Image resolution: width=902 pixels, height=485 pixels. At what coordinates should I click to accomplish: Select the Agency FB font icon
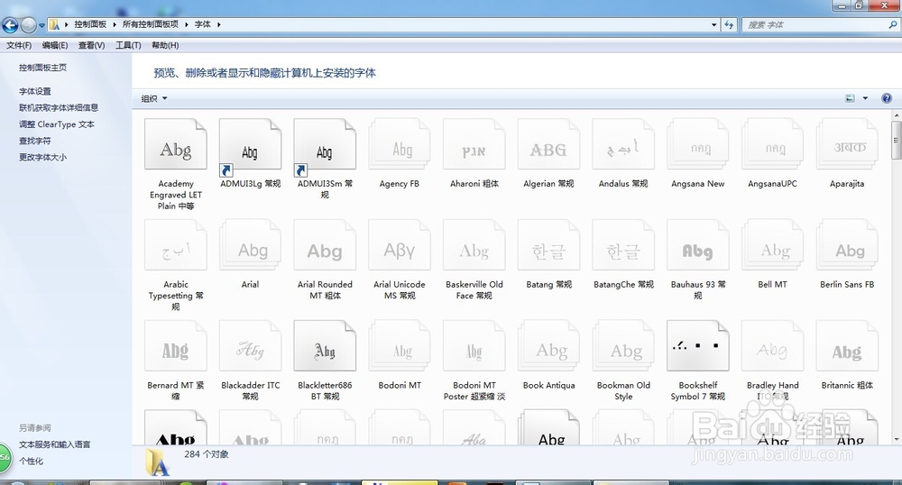400,145
